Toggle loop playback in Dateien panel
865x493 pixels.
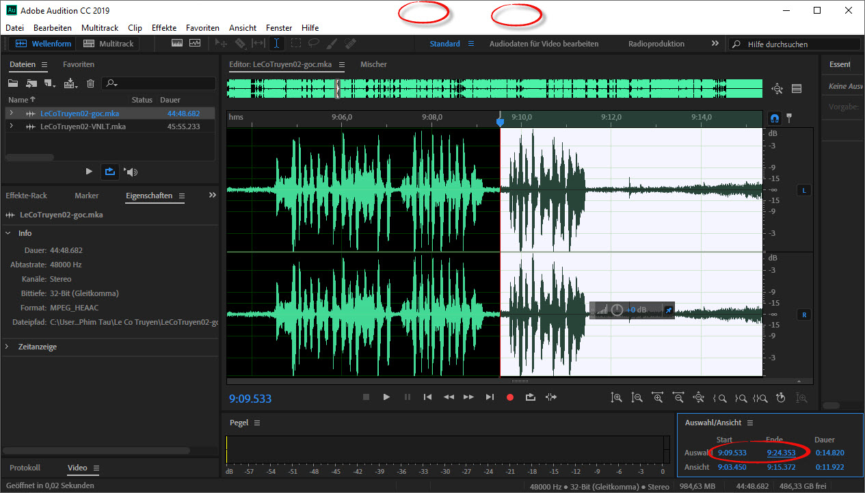pos(109,171)
